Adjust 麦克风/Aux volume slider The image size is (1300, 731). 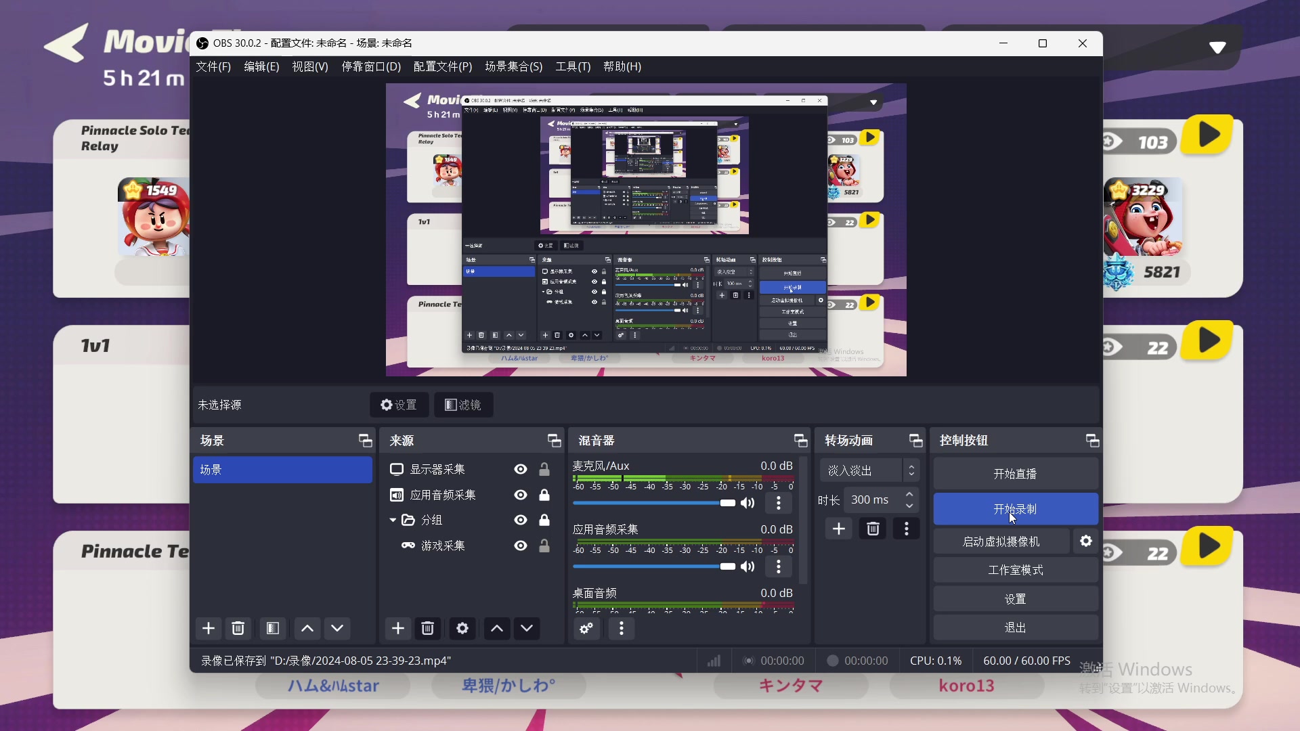654,503
